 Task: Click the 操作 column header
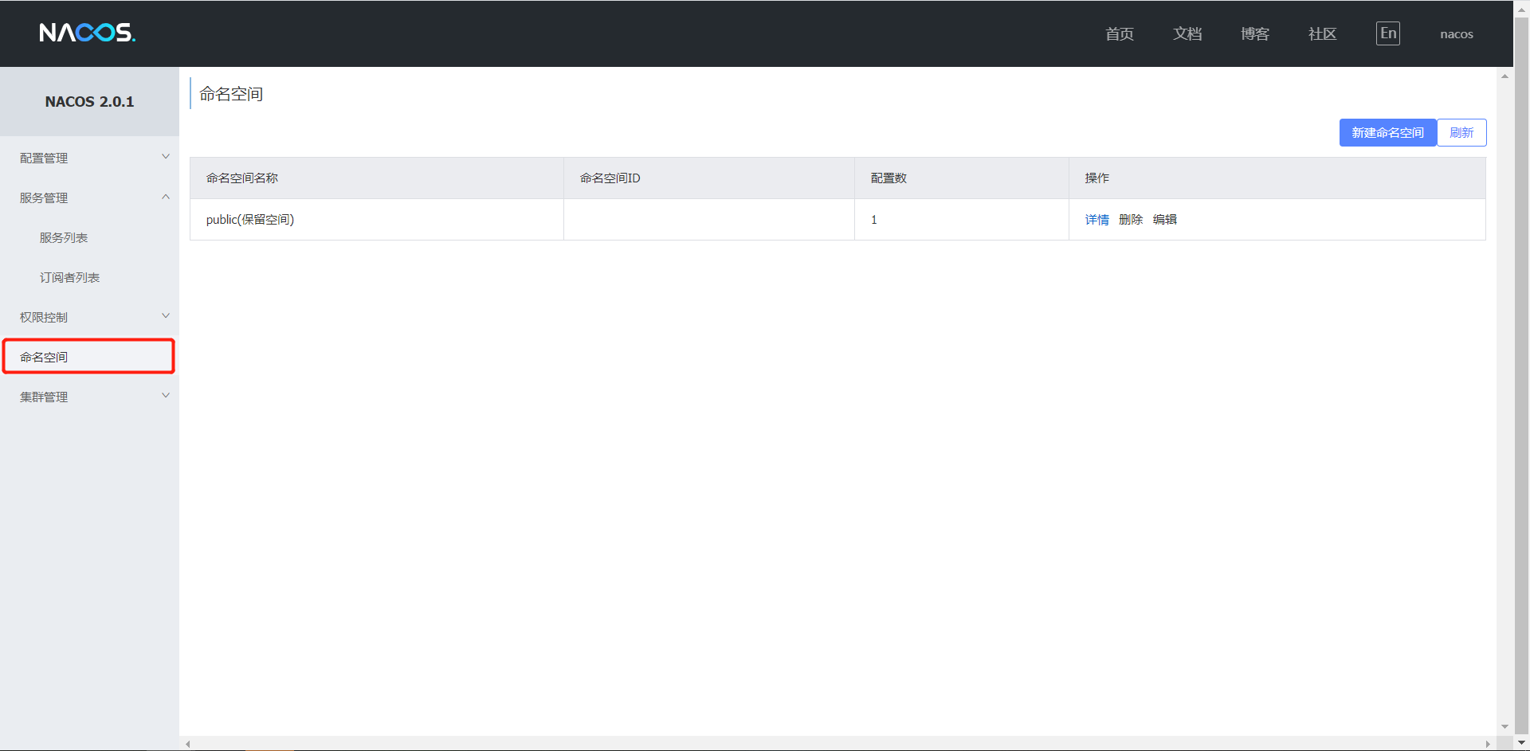1277,178
